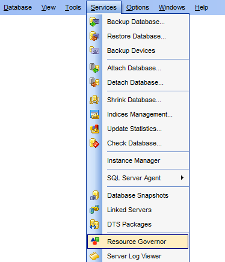Choose Check Database... entry
The width and height of the screenshot is (225, 262).
tap(138, 143)
